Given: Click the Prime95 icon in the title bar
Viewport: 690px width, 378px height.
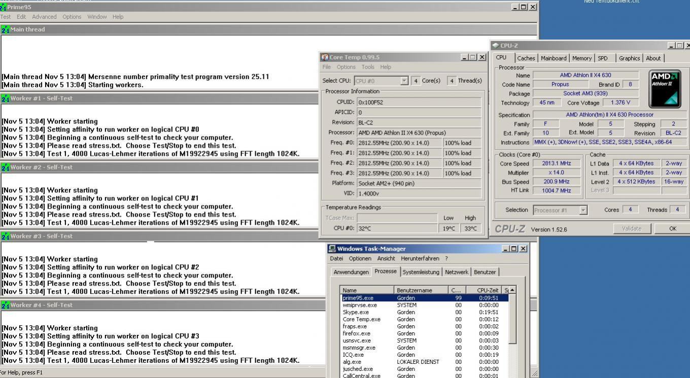Looking at the screenshot, I should point(4,7).
